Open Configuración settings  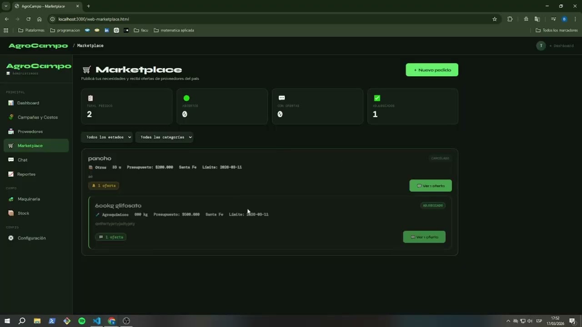[36, 238]
